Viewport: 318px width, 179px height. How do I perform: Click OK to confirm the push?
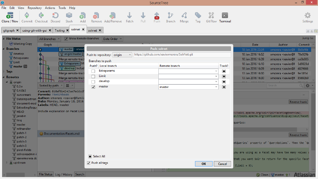coord(204,164)
